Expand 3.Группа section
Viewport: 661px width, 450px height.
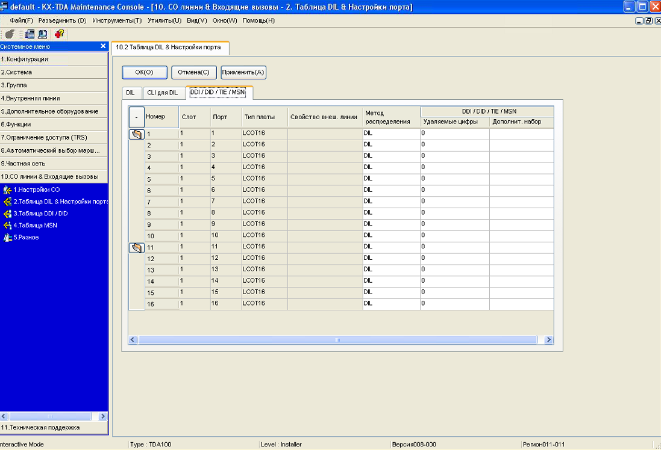pyautogui.click(x=54, y=85)
